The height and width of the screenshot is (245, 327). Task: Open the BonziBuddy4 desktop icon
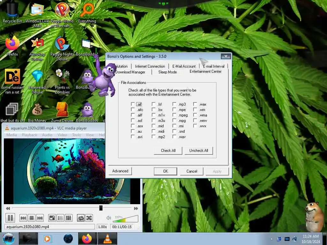[x=87, y=113]
